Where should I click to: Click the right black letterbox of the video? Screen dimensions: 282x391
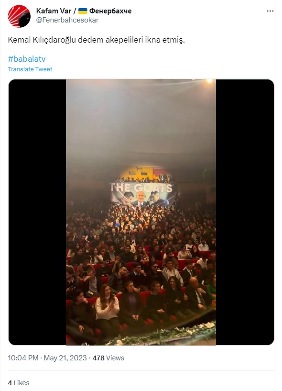pyautogui.click(x=245, y=212)
